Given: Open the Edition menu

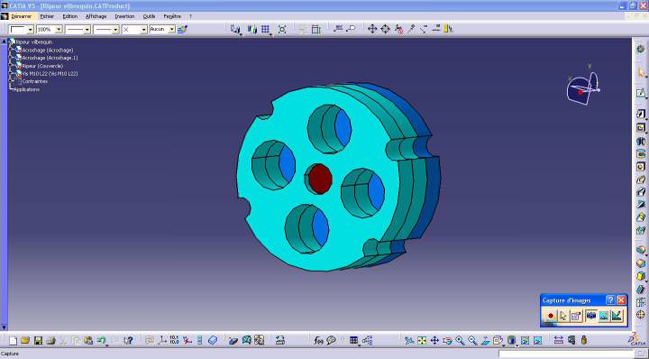Looking at the screenshot, I should 70,16.
